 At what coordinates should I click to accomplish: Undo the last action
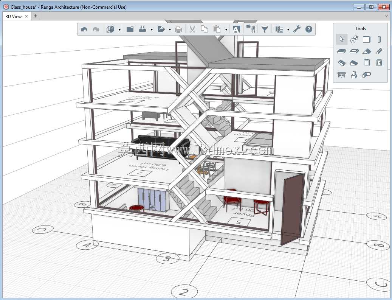pos(84,29)
